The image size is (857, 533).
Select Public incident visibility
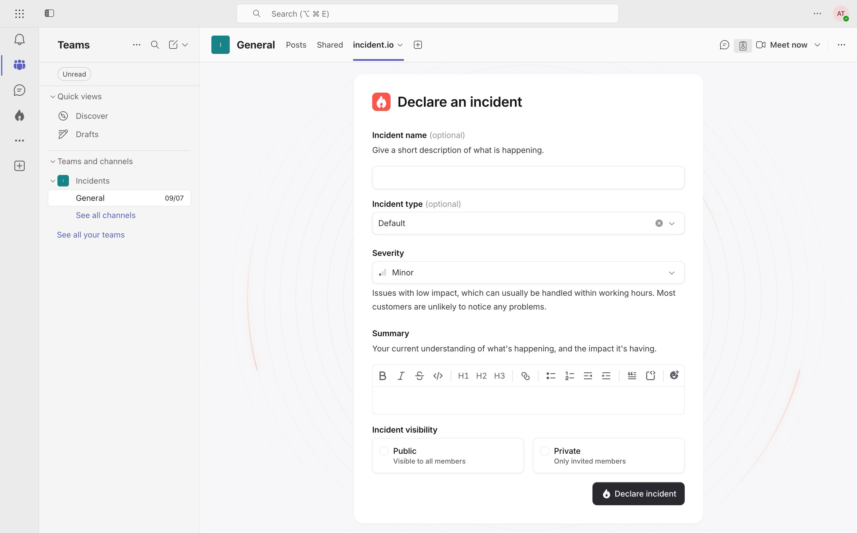coord(448,456)
